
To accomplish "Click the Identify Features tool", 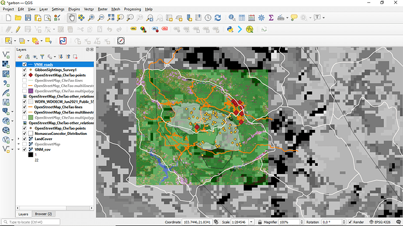I will (x=232, y=18).
